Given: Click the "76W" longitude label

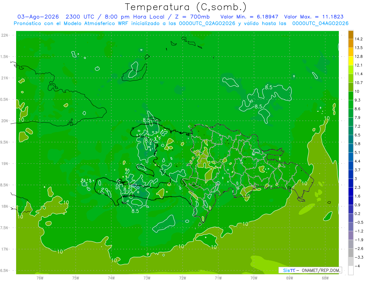Looking at the screenshot, I should point(40,278).
